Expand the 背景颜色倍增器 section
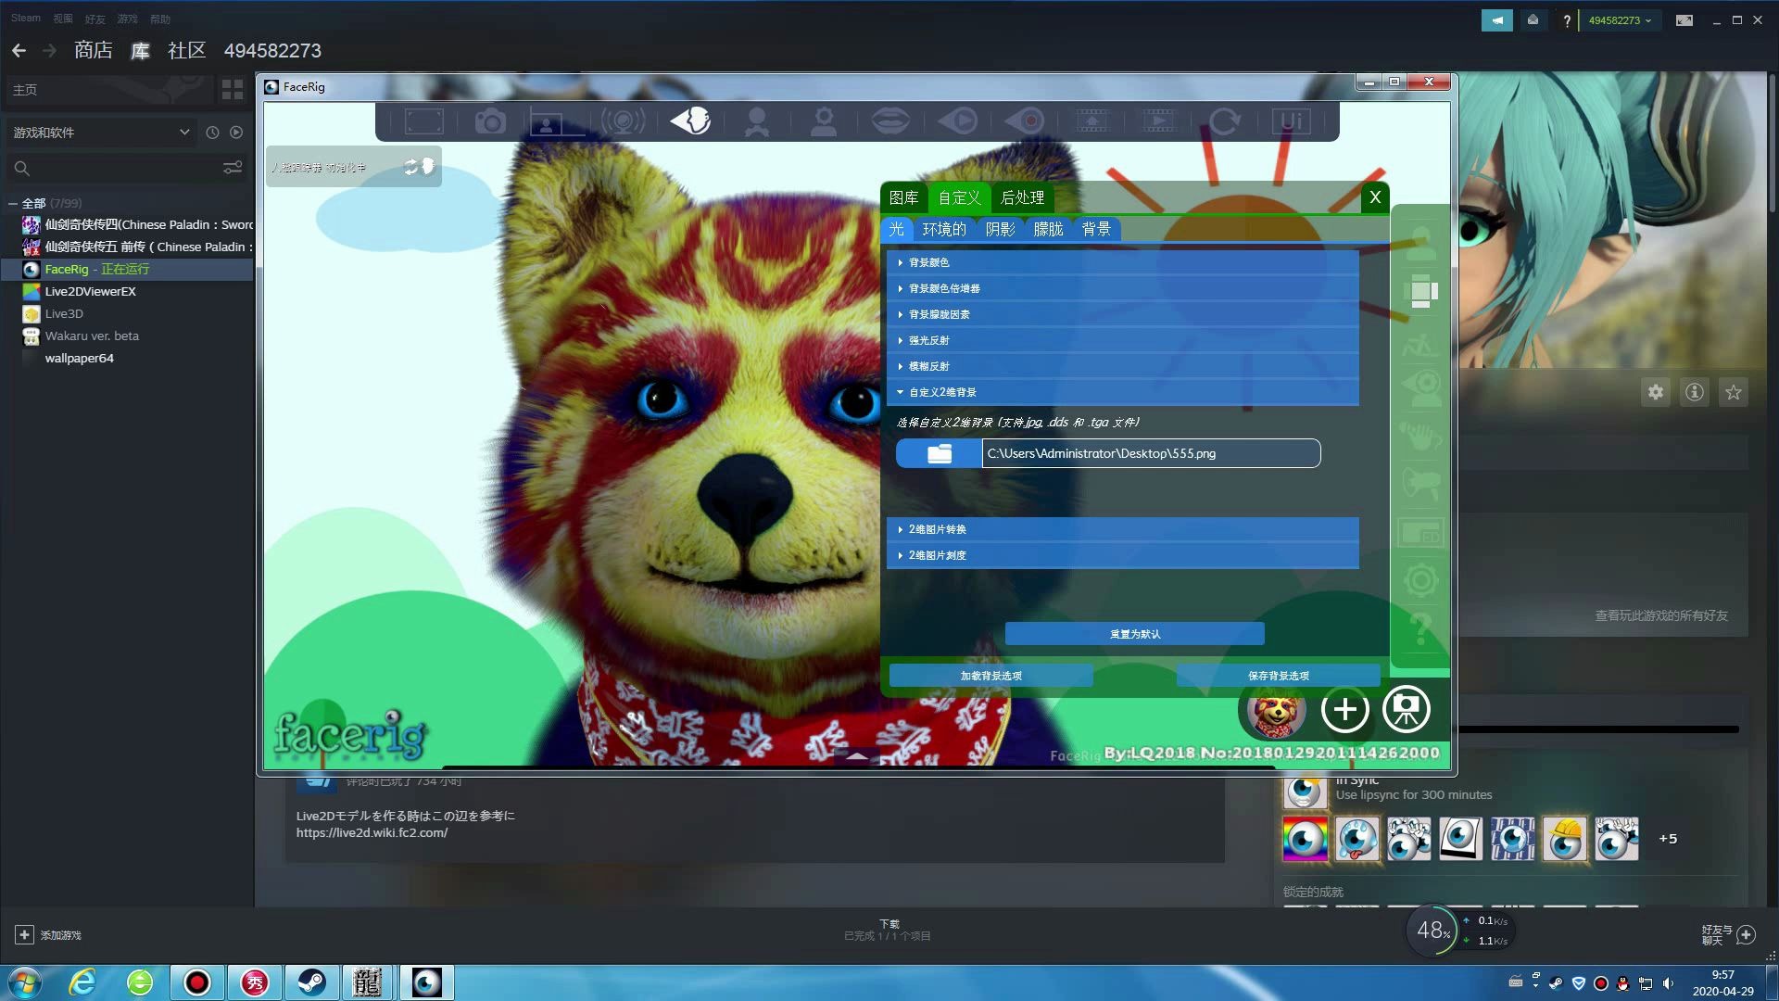1779x1001 pixels. [1123, 288]
